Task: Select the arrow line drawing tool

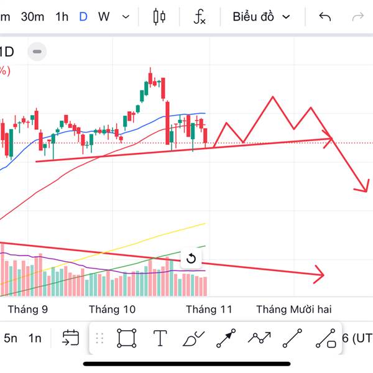Action: tap(226, 338)
